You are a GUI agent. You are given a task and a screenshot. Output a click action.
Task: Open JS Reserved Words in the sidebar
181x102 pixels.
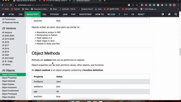[10, 22]
